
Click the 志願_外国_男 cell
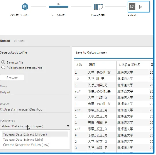coord(102,123)
